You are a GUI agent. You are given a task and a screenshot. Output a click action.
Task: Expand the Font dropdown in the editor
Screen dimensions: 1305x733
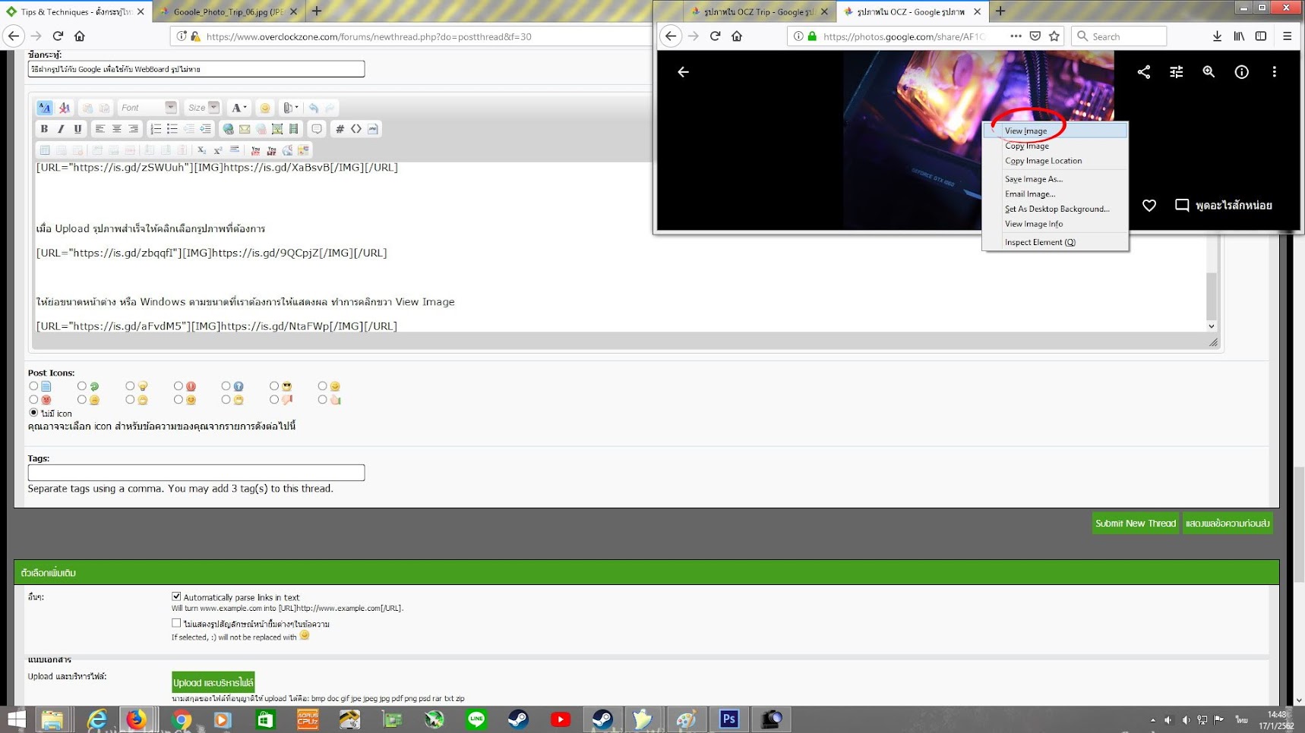pos(170,108)
